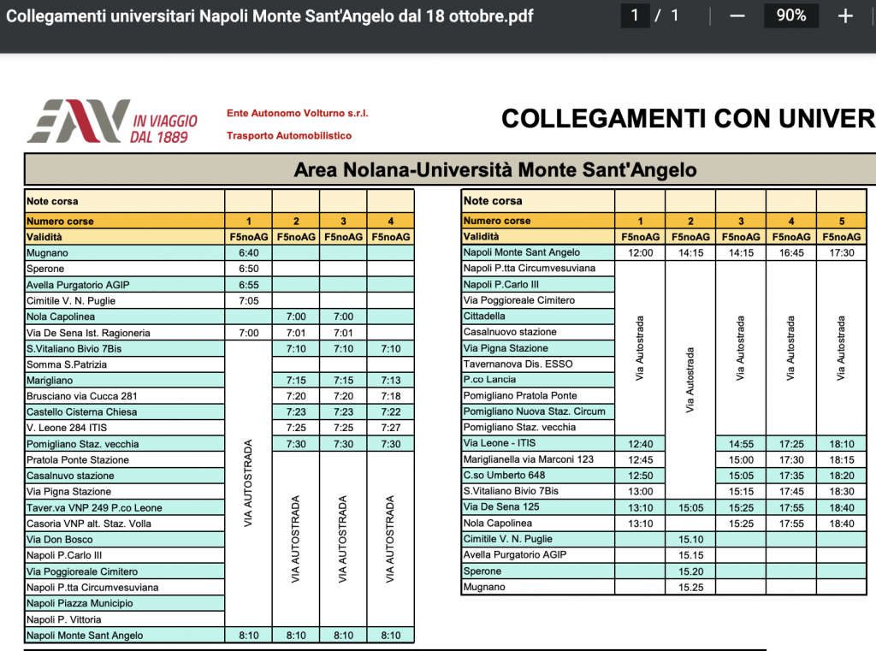Image resolution: width=876 pixels, height=651 pixels.
Task: Select the 'Napoli Piazza Municipio' stop
Action: coord(80,603)
